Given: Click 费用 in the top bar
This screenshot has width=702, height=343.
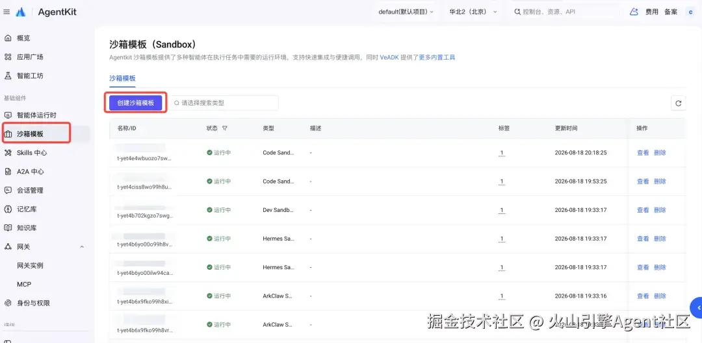Looking at the screenshot, I should click(651, 12).
